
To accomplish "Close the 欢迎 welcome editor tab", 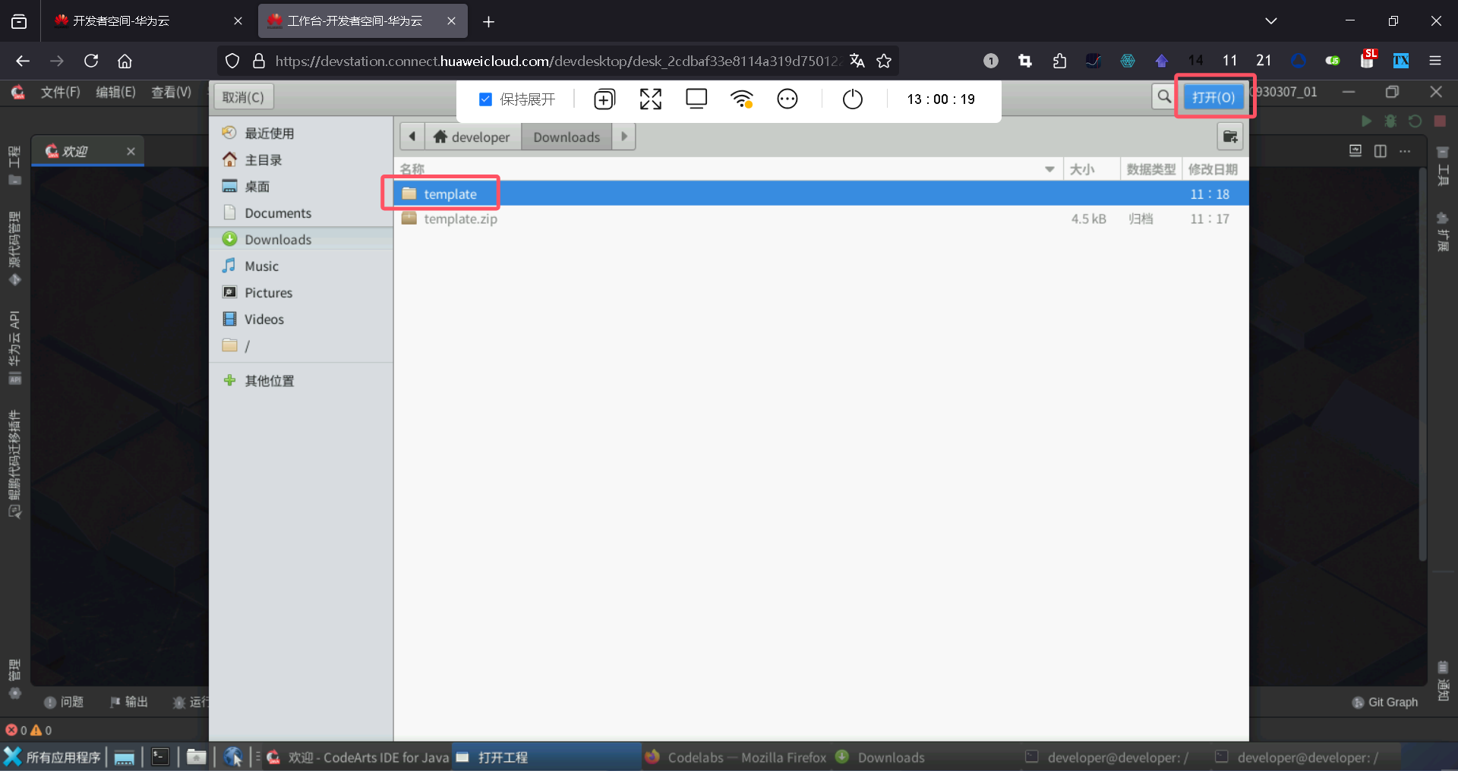I will coord(131,152).
